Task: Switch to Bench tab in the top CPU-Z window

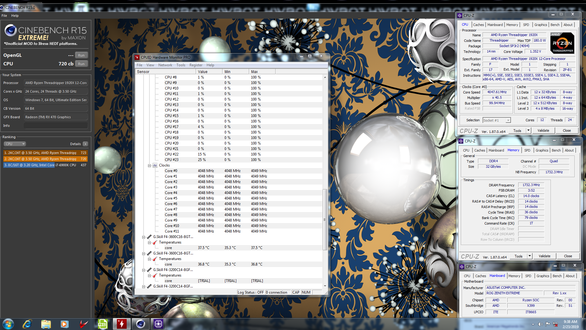Action: (555, 25)
